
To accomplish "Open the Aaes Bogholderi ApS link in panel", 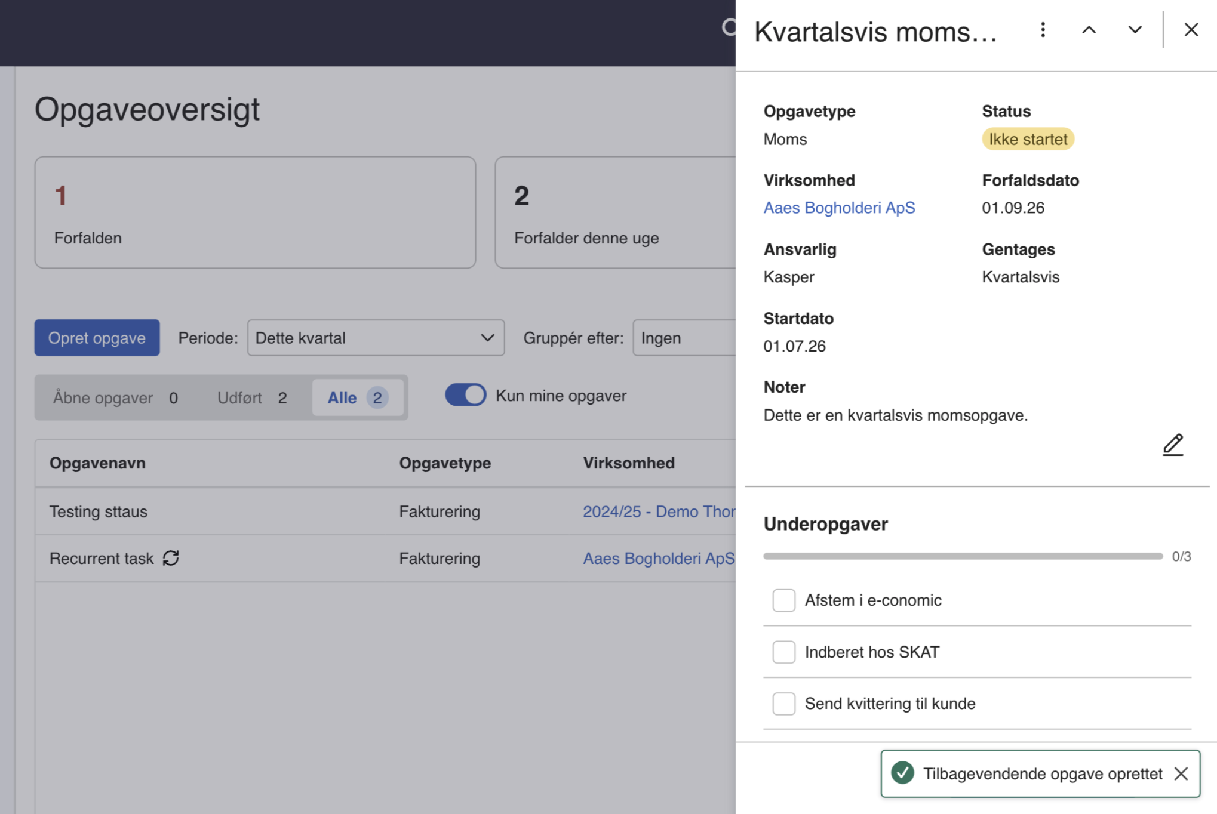I will 839,208.
